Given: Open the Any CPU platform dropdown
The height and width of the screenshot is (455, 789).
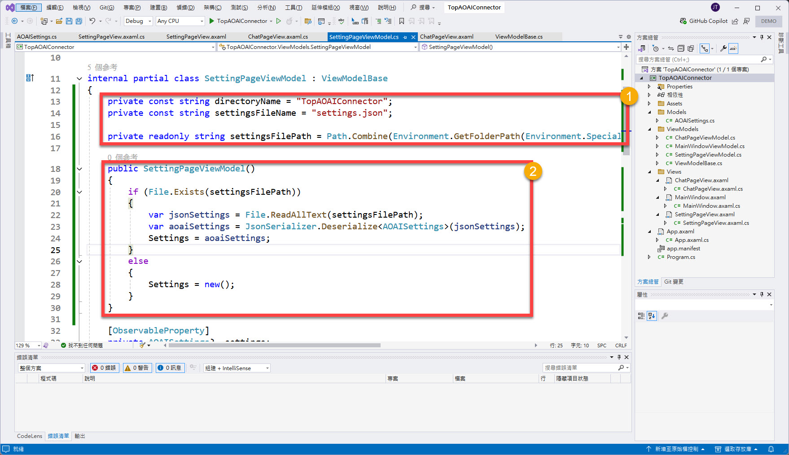Looking at the screenshot, I should tap(180, 21).
